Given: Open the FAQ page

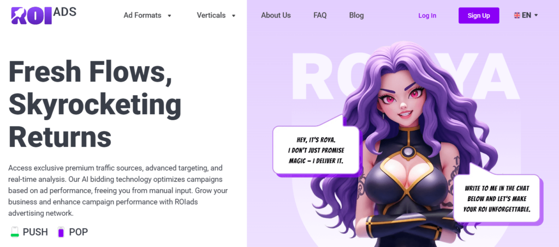Looking at the screenshot, I should click(320, 15).
